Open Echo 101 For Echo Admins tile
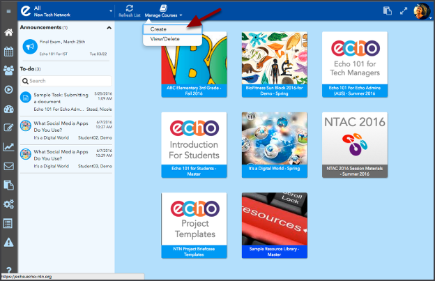This screenshot has height=281, width=435. [x=355, y=64]
